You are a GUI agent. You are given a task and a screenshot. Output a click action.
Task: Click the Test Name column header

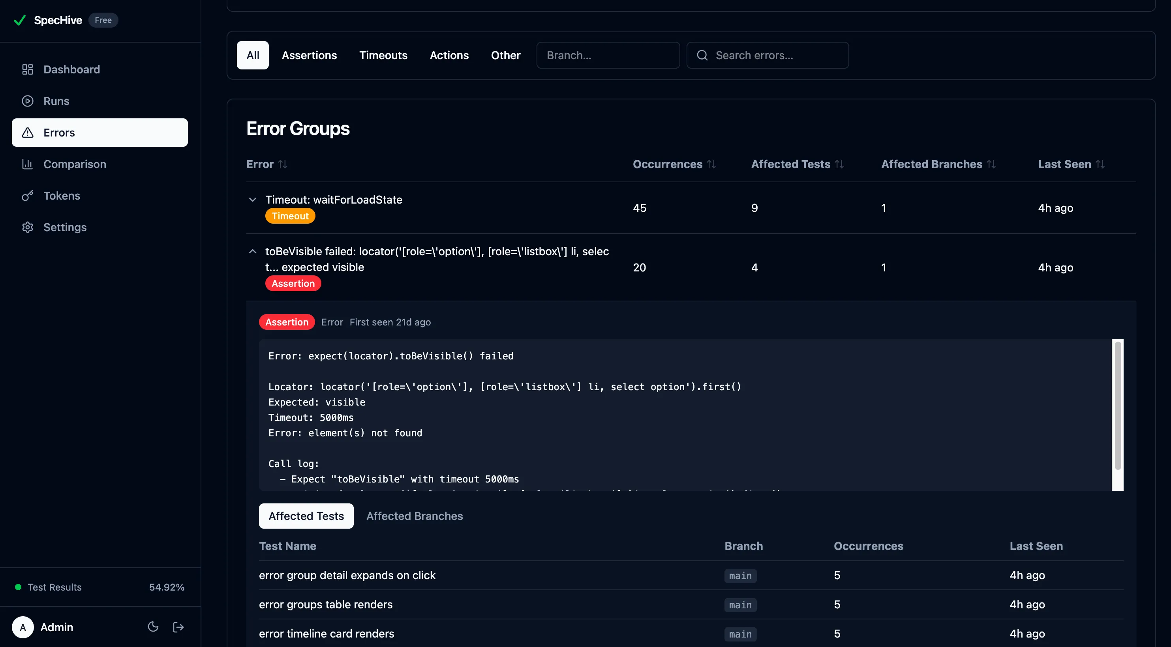(288, 546)
